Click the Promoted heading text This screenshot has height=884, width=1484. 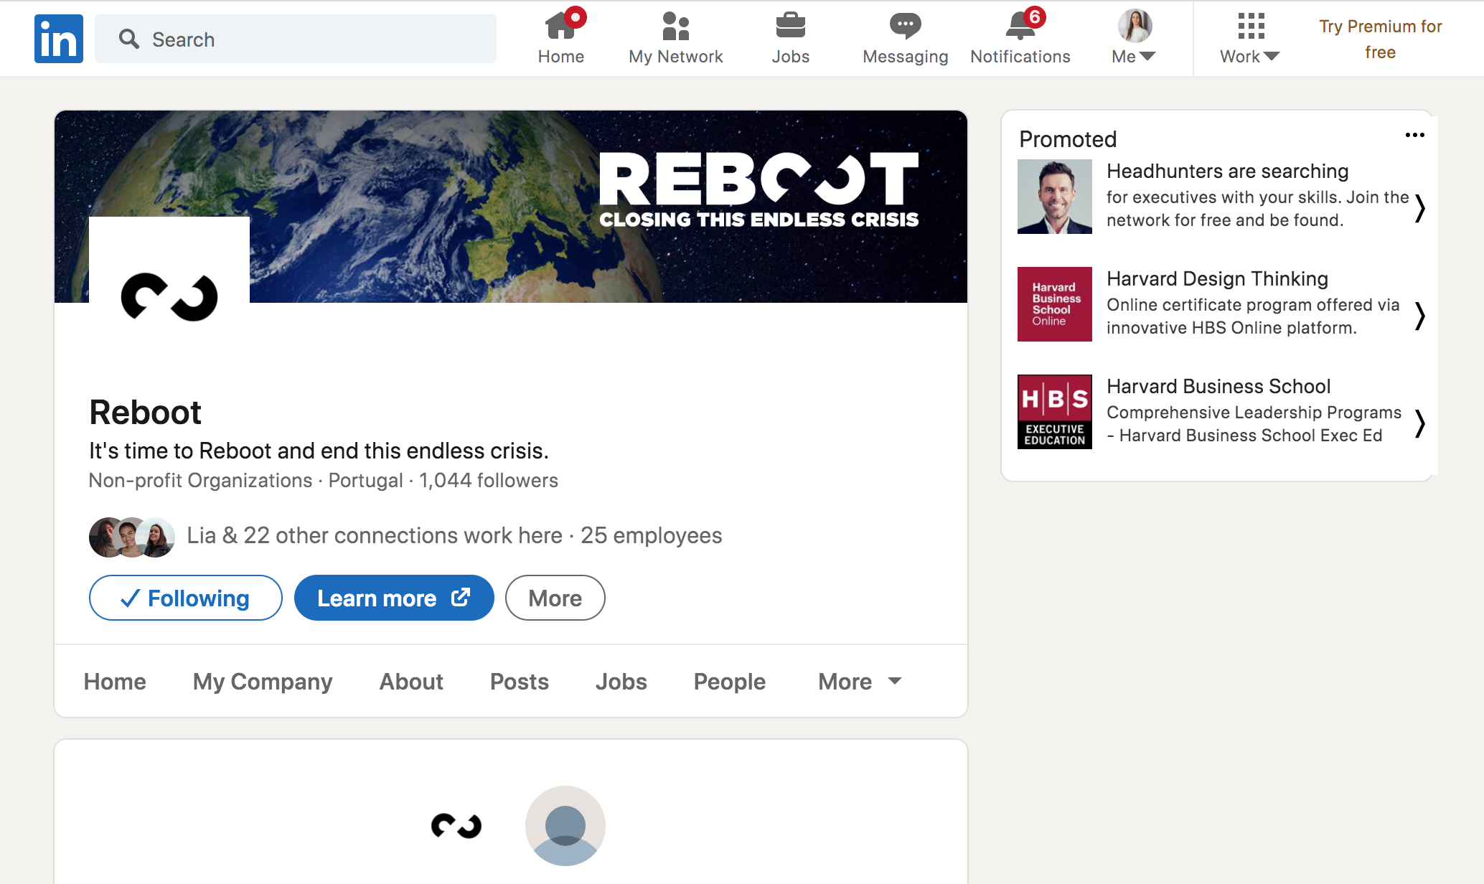tap(1068, 139)
